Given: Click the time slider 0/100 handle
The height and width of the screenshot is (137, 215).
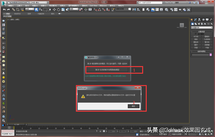Looking at the screenshot, I should 17,125.
